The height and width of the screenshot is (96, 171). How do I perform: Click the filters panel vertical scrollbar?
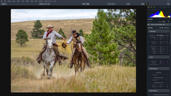tap(170, 37)
